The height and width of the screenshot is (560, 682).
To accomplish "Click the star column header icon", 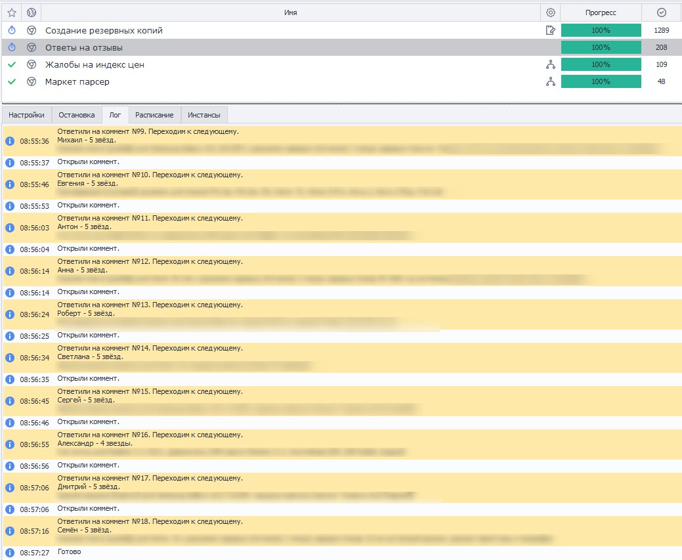I will [12, 12].
